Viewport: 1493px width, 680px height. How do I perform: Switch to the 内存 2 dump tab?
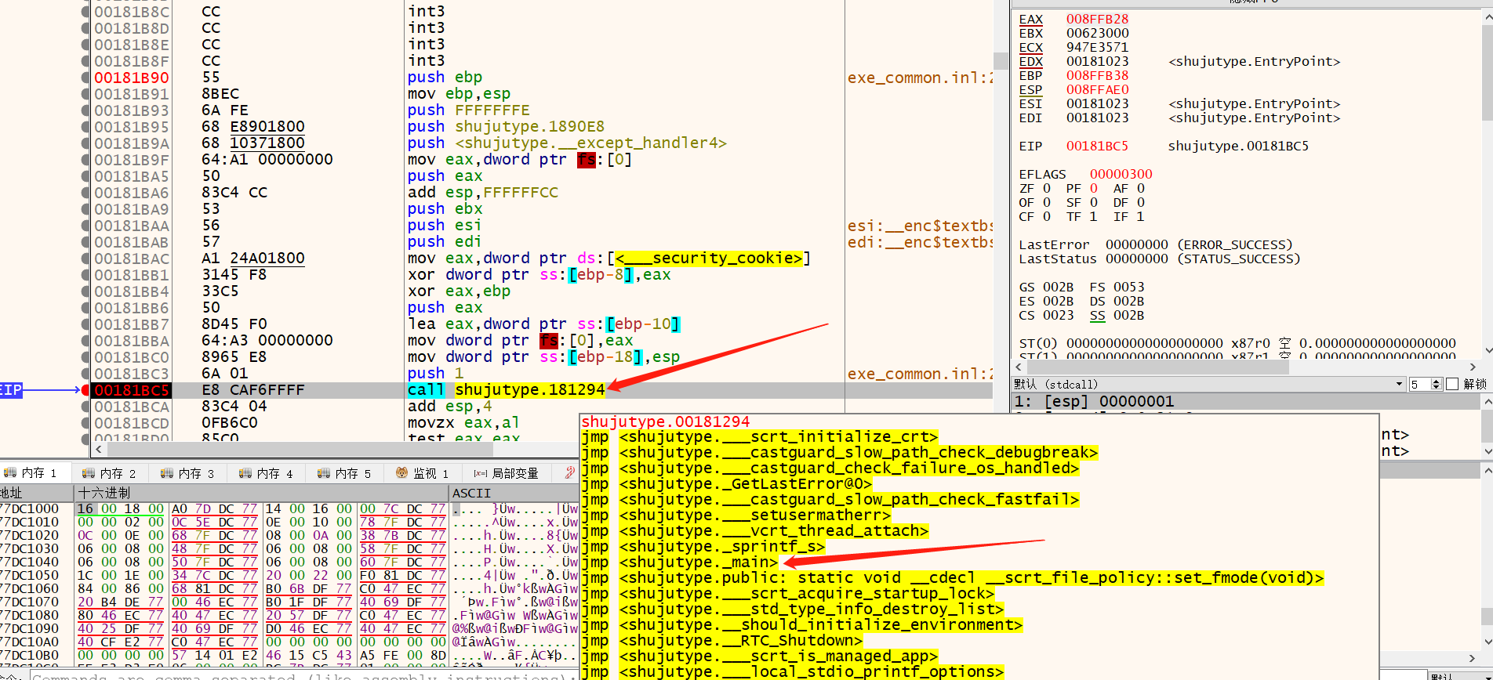(110, 473)
